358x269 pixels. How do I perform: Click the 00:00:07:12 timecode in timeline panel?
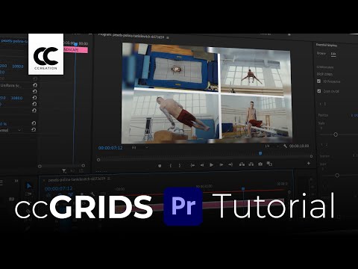[58, 188]
